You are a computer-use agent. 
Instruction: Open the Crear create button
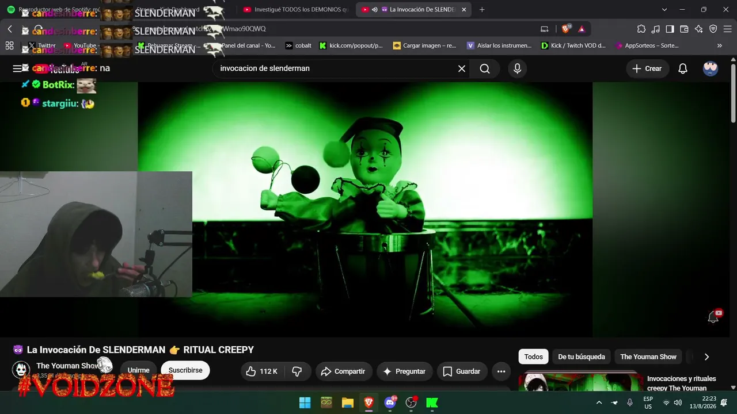point(648,68)
